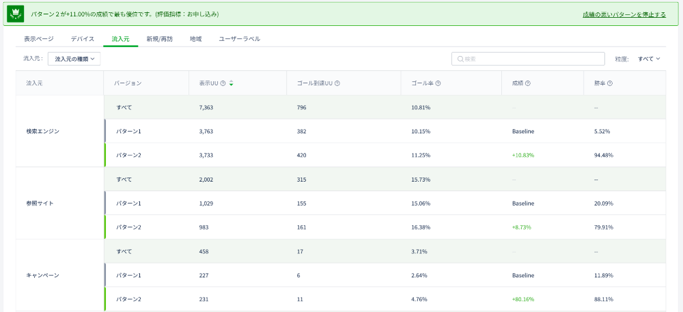Screen dimensions: 683x312
Task: Click help icon next to ゴール率
Action: 438,83
